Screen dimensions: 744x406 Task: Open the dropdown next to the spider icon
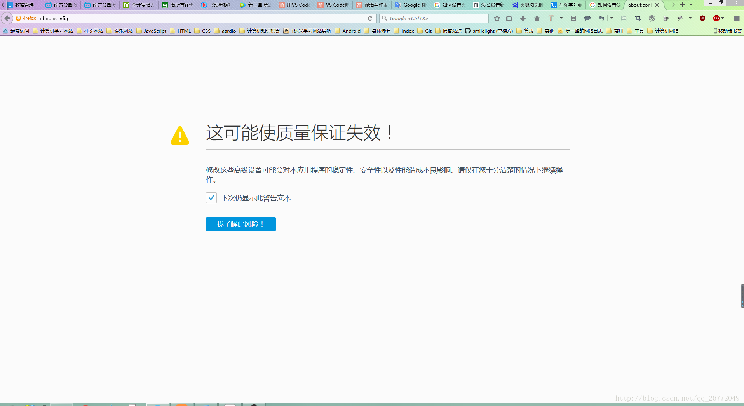pos(690,18)
